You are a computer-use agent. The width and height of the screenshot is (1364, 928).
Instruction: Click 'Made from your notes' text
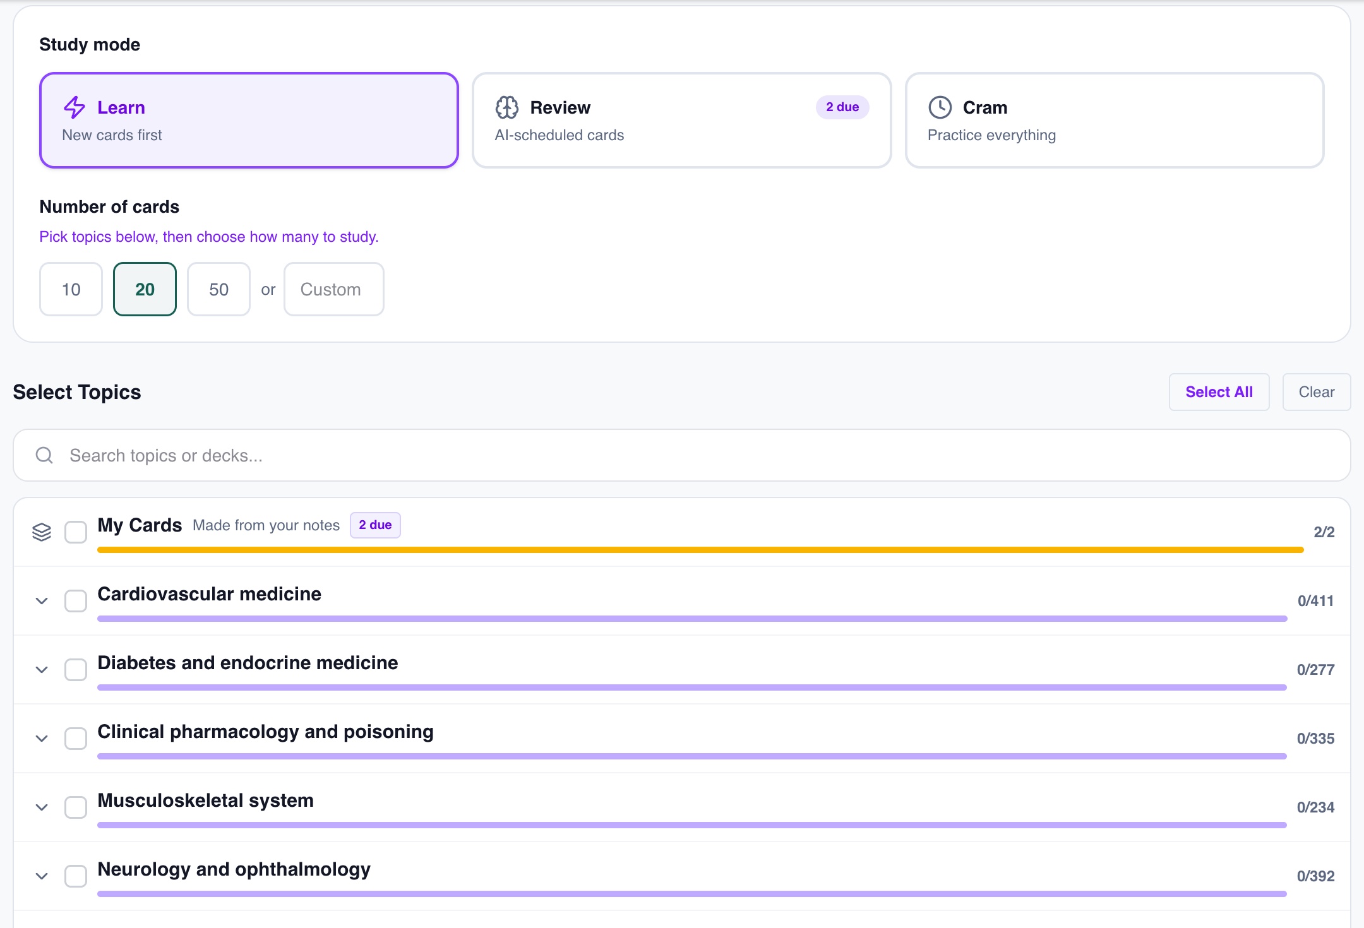(x=266, y=525)
